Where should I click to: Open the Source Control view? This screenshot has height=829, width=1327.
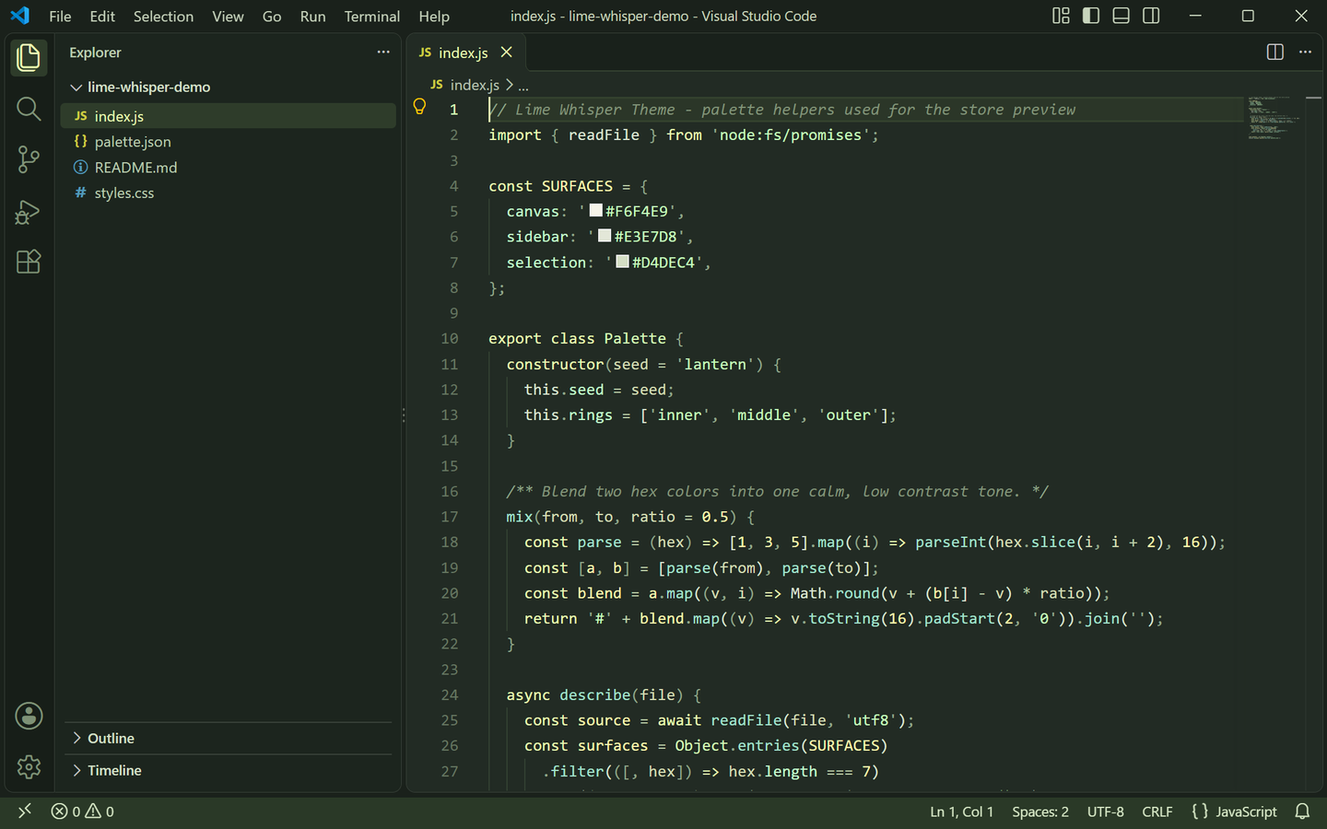(x=29, y=159)
